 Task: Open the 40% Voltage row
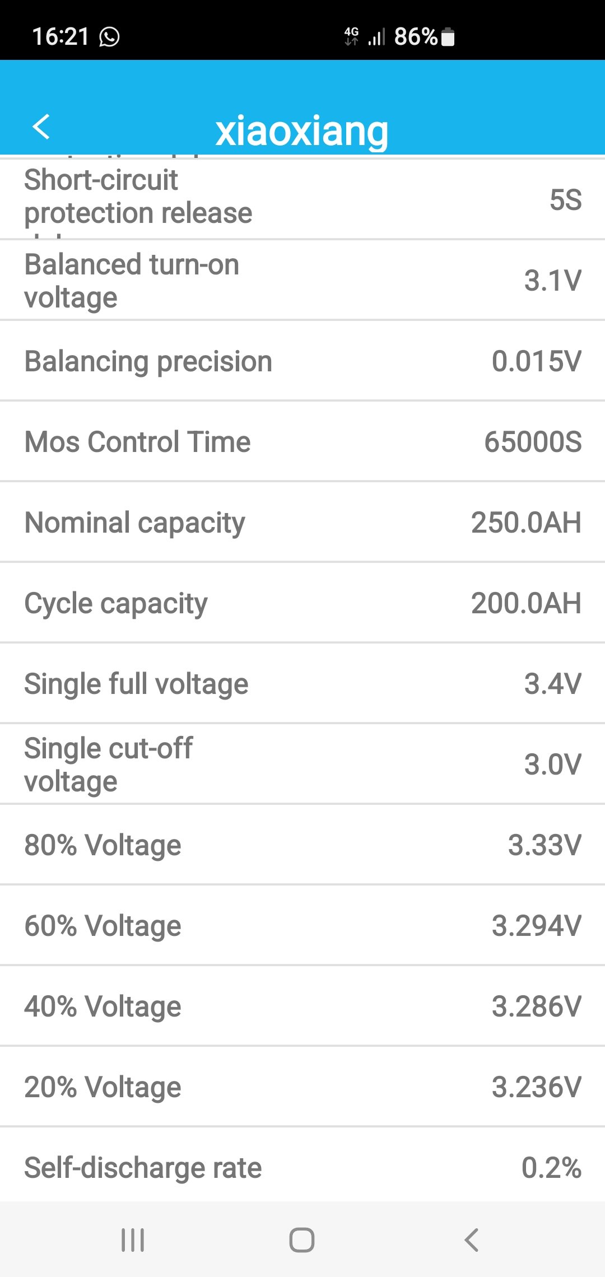pyautogui.click(x=302, y=1006)
